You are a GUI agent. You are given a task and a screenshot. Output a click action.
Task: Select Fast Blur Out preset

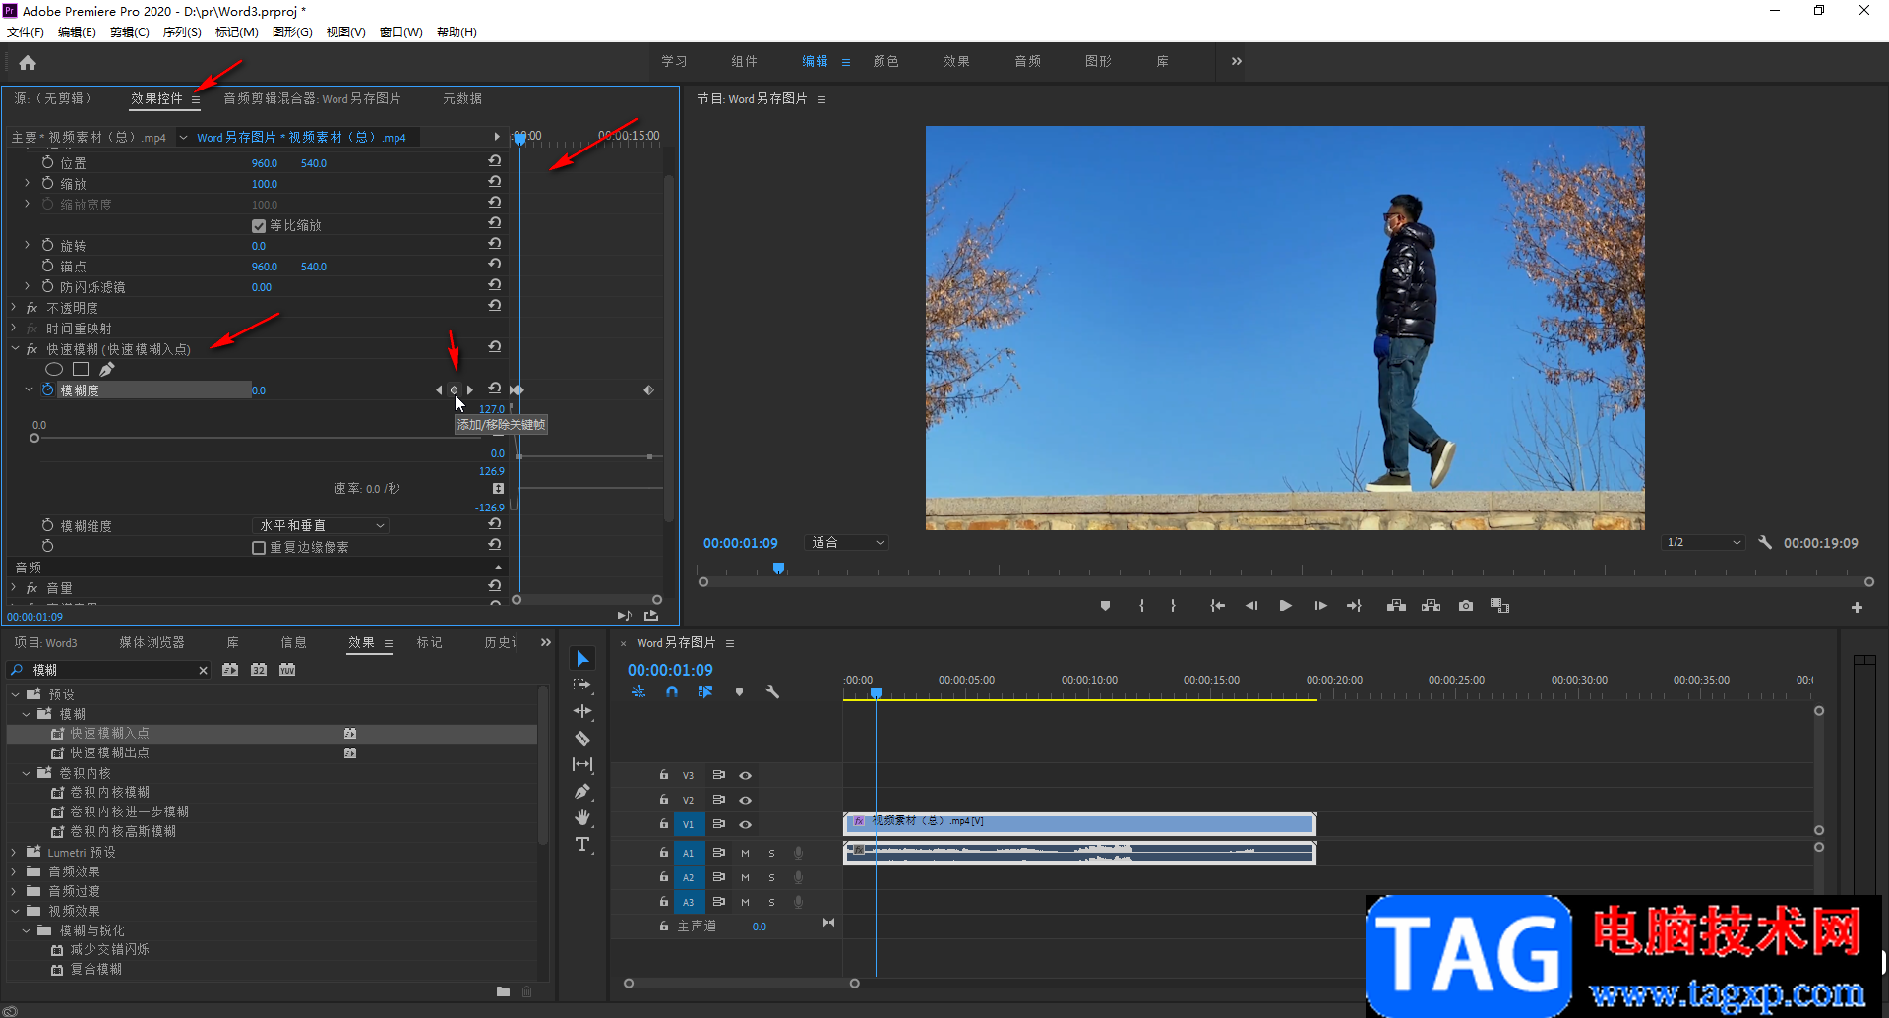(x=109, y=752)
